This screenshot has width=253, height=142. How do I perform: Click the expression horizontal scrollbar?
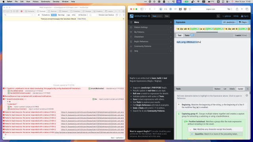tap(207, 32)
